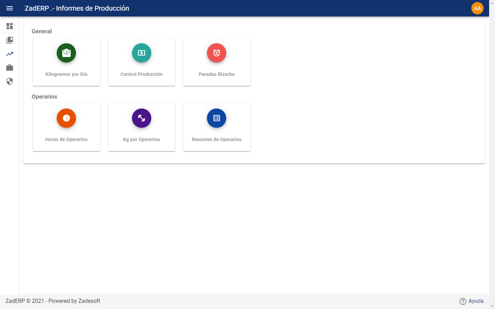495x309 pixels.
Task: Click the orange clock icon for Horas de Operarios
Action: [66, 118]
